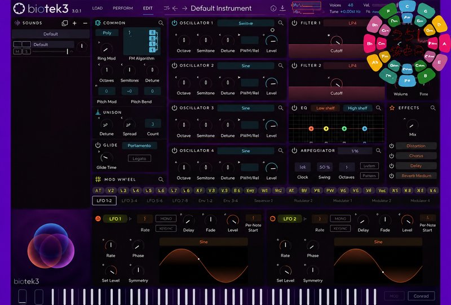Viewport: 451px width, 305px height.
Task: Click Oscillator 3 magnifier icon
Action: point(280,108)
